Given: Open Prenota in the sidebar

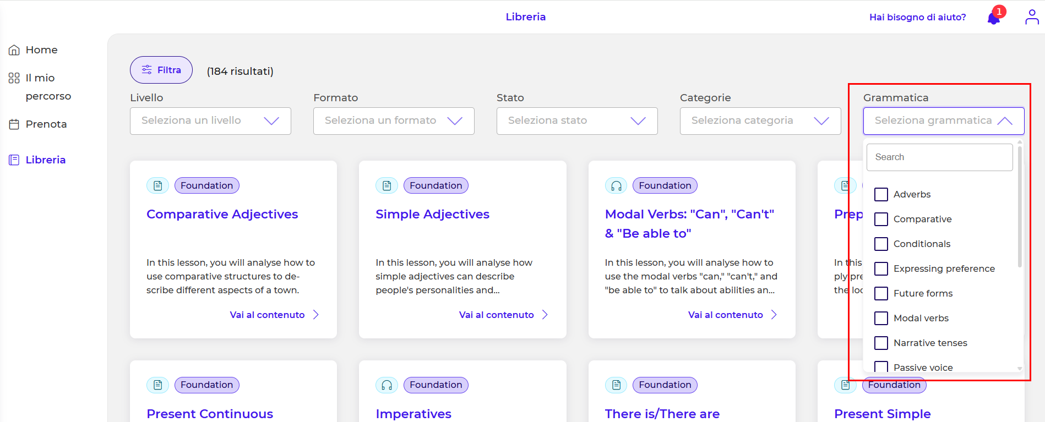Looking at the screenshot, I should pos(46,124).
